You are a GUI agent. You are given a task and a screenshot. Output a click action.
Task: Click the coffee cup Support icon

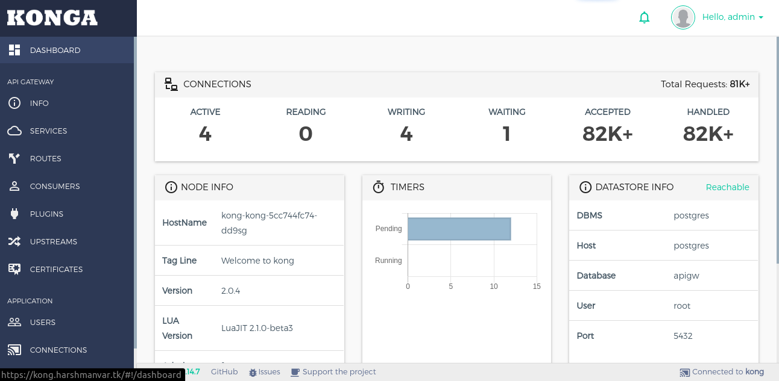coord(295,372)
